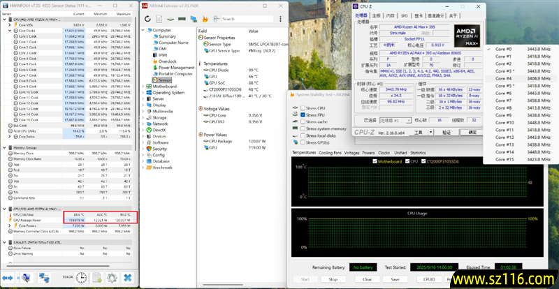This screenshot has width=559, height=289.
Task: Expand the Storage tree node
Action: [x=143, y=117]
